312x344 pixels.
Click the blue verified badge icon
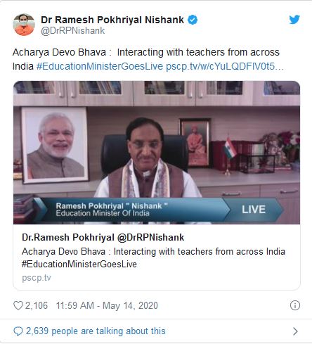click(x=193, y=20)
